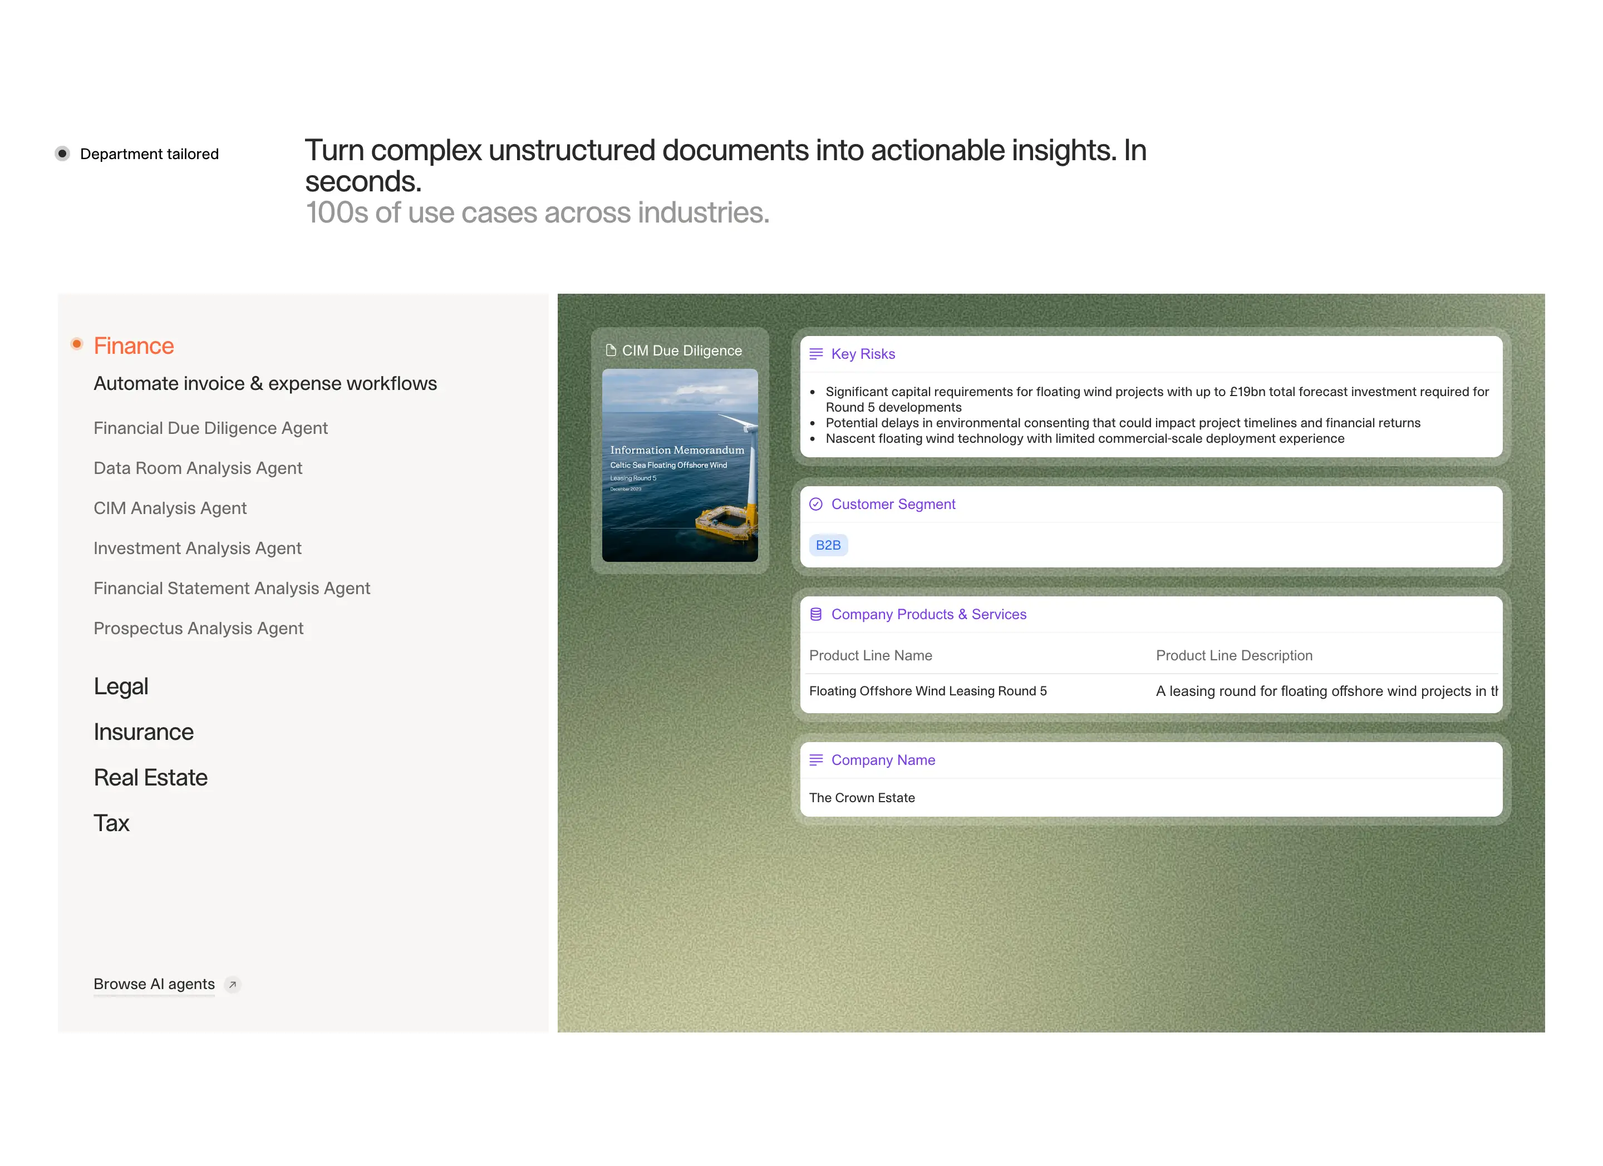Click the checkmark circle icon by Customer Segment

815,504
